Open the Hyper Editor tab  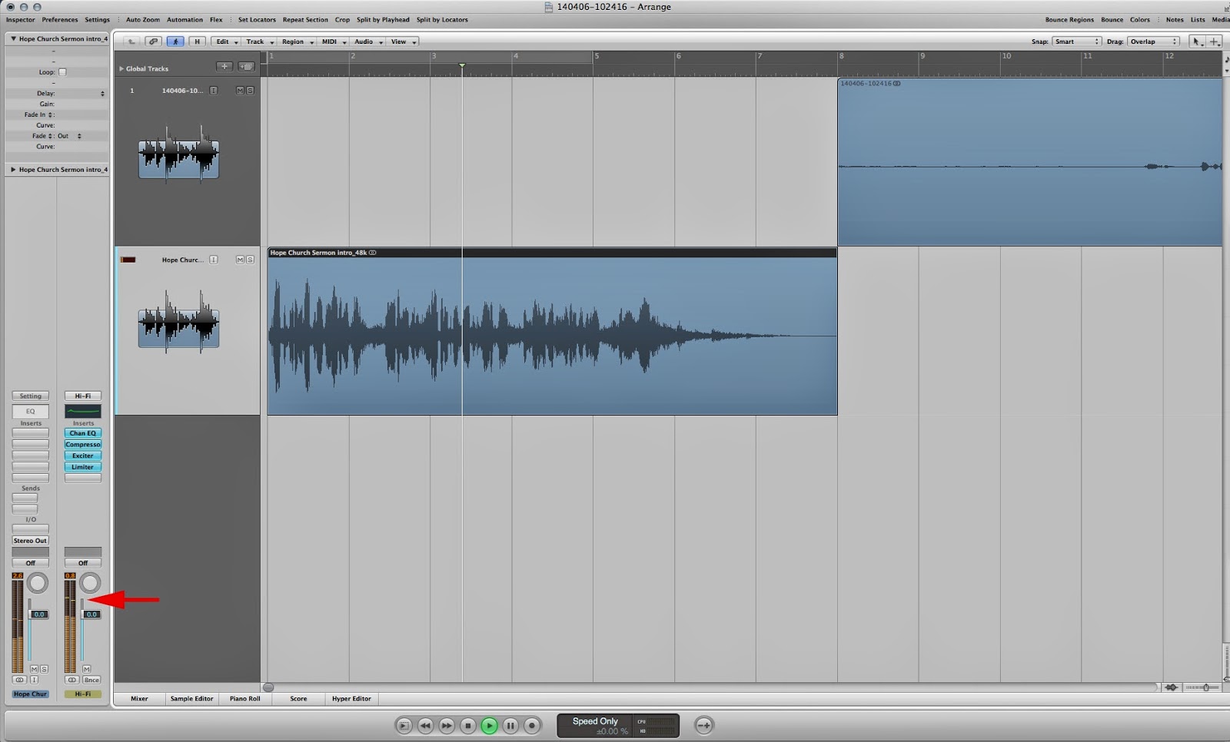tap(351, 699)
